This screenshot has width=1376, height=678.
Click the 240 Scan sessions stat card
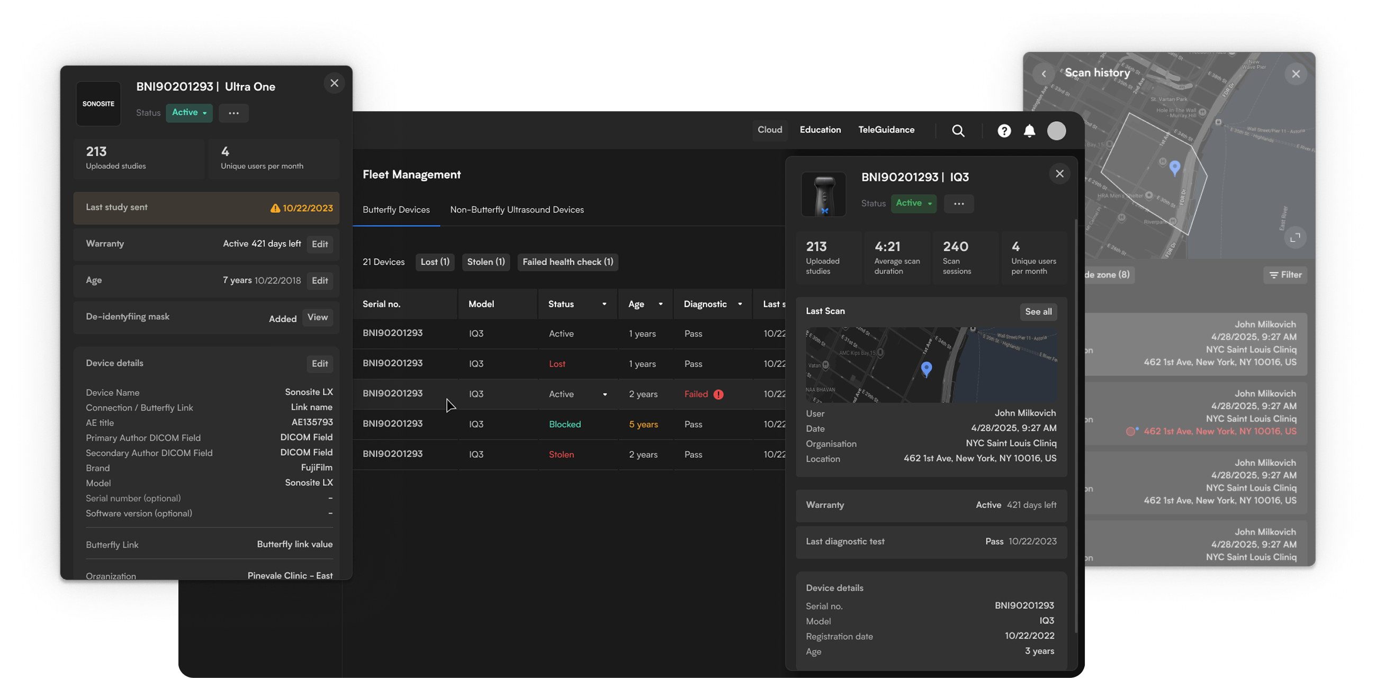click(965, 257)
